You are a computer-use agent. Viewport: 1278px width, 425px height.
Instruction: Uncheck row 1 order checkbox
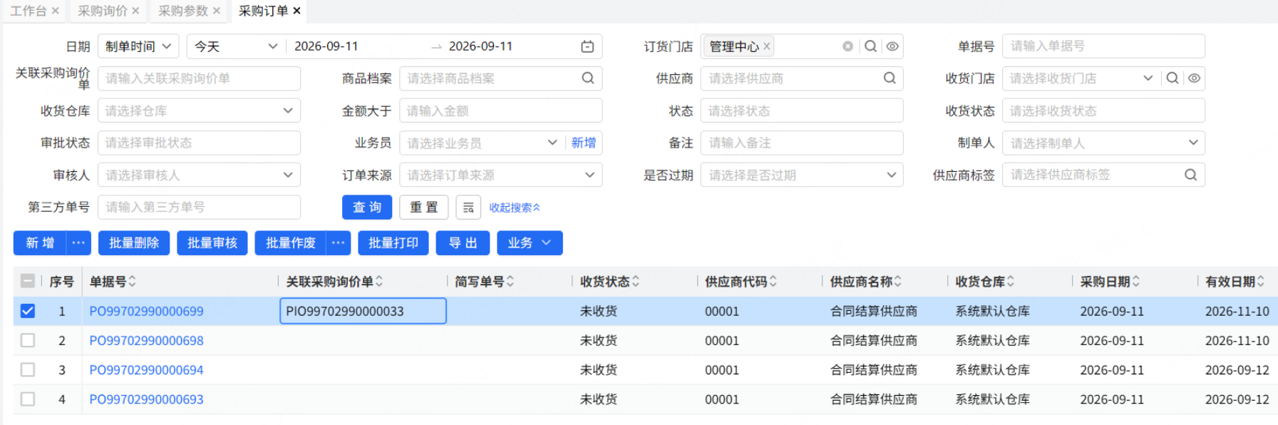tap(28, 311)
